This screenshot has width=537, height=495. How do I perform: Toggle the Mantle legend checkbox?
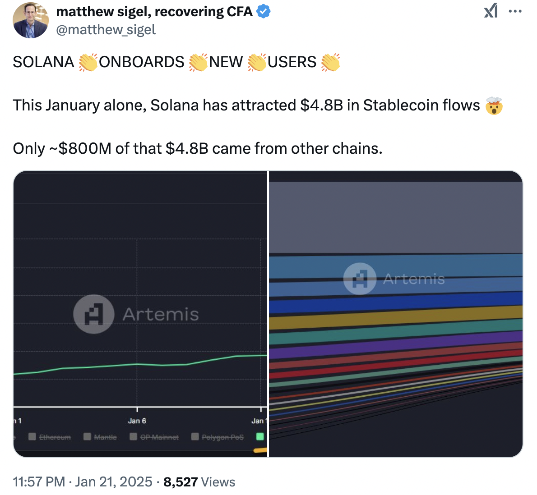[88, 436]
